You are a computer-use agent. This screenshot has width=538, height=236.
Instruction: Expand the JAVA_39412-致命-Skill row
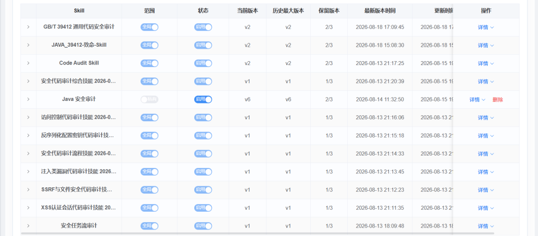click(x=28, y=45)
